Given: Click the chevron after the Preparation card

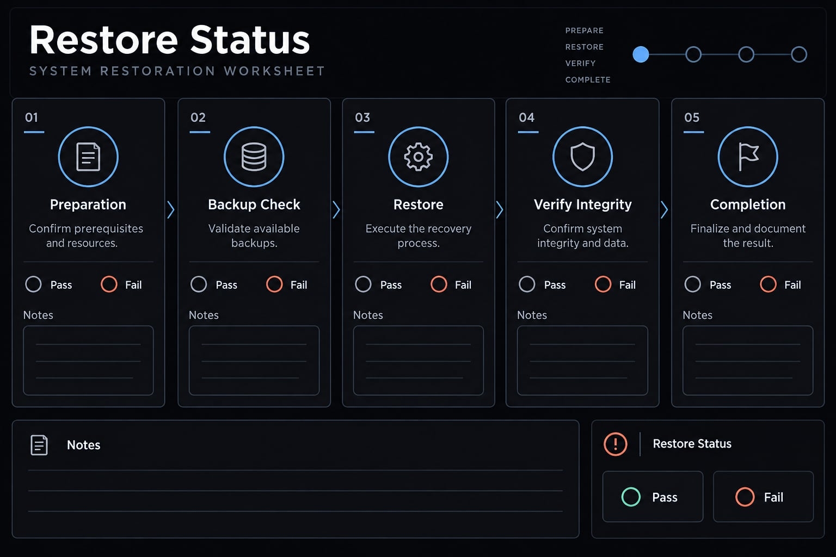Looking at the screenshot, I should click(x=171, y=209).
